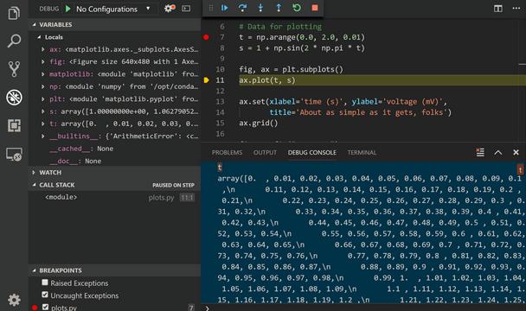This screenshot has height=311, width=526.
Task: Expand the s array variable
Action: pyautogui.click(x=43, y=111)
